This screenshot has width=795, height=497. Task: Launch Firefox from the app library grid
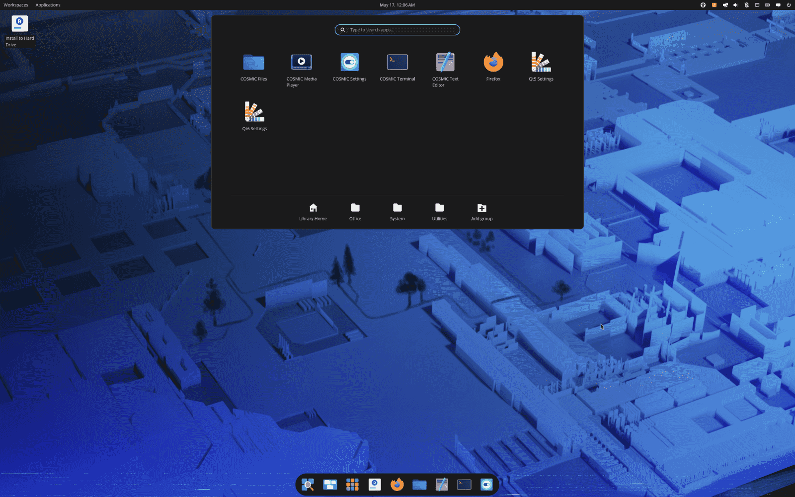(x=493, y=67)
